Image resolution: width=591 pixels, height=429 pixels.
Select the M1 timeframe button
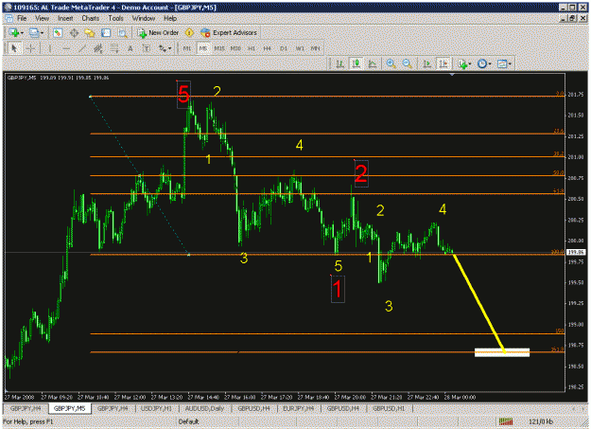pos(187,48)
